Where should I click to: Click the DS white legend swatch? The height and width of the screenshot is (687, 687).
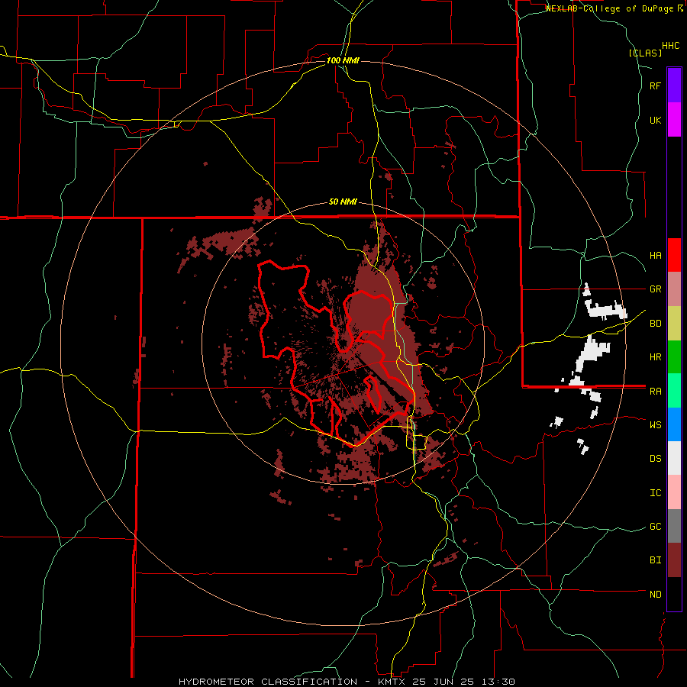(674, 458)
